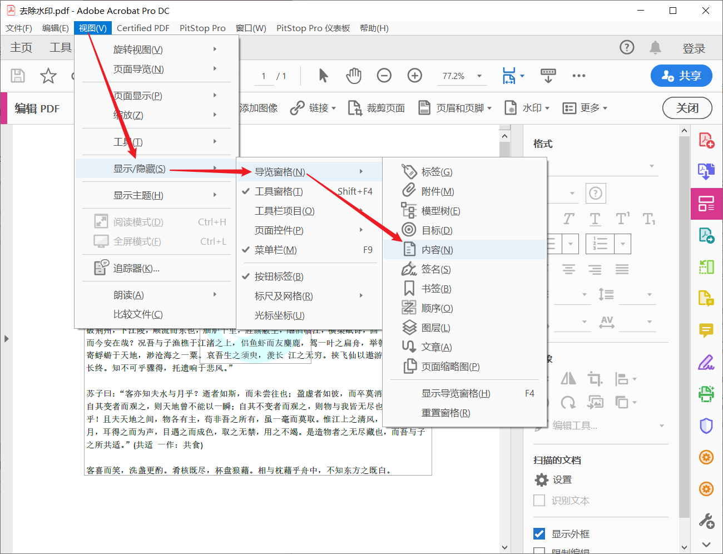This screenshot has height=554, width=723.
Task: Toggle the 菜单栏 checked menu item
Action: [309, 250]
